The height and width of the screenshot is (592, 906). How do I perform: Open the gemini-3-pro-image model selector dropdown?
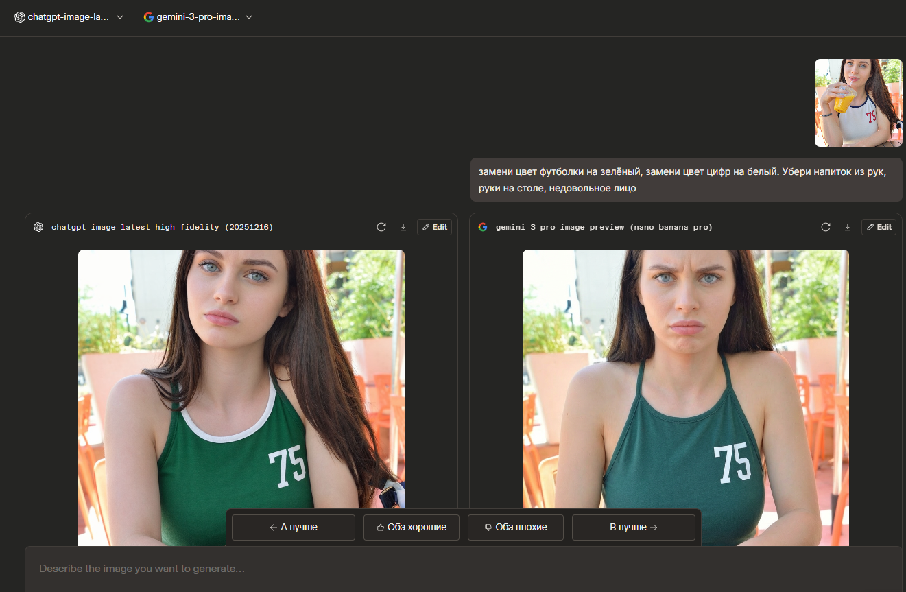(198, 17)
